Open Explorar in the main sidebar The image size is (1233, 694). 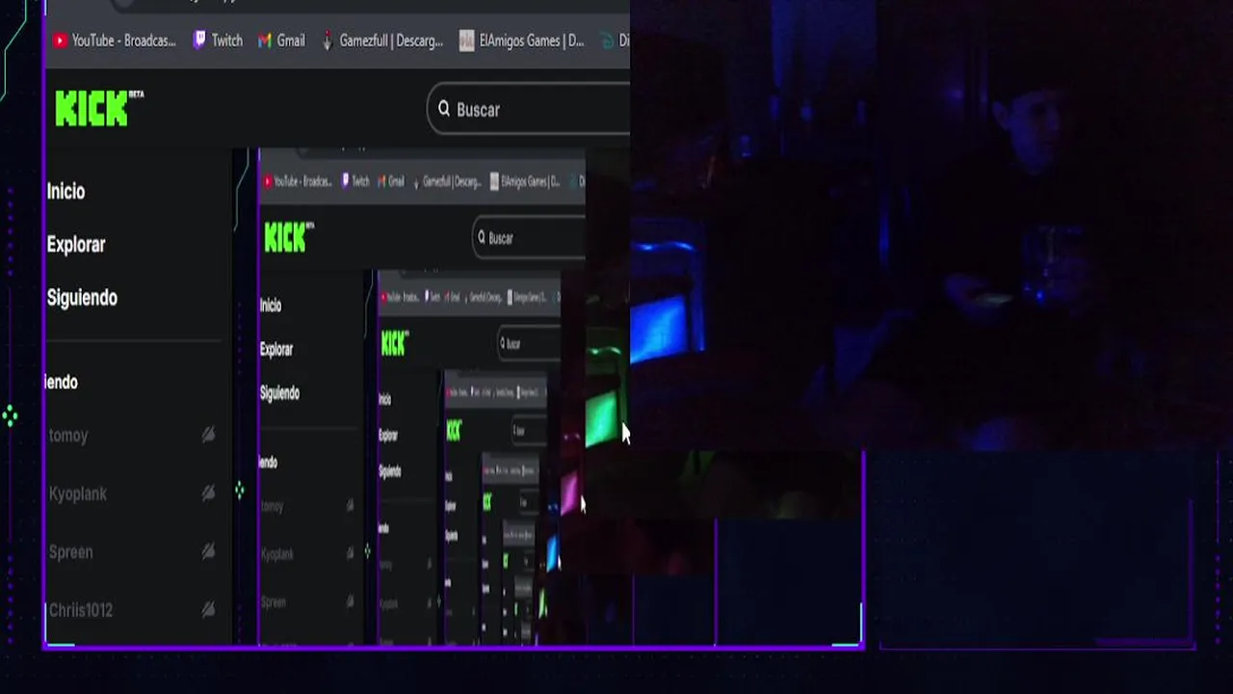tap(76, 244)
